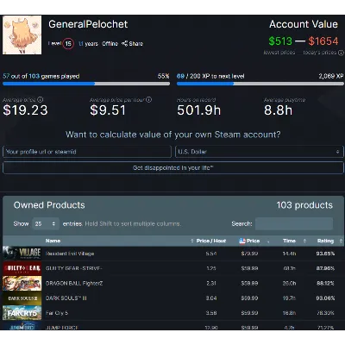Screen dimensions: 345x345
Task: Open GeneralPelochet profile avatar
Action: tap(22, 34)
